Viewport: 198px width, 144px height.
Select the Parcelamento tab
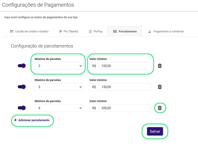tap(127, 31)
